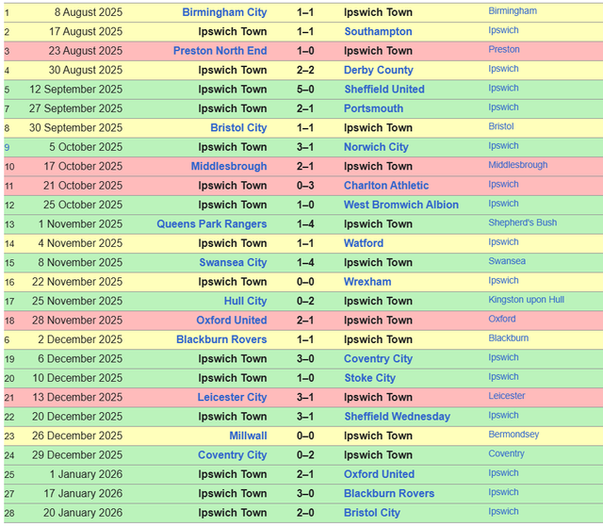Select the 2–2 score against Derby County
603x527 pixels.
(305, 70)
